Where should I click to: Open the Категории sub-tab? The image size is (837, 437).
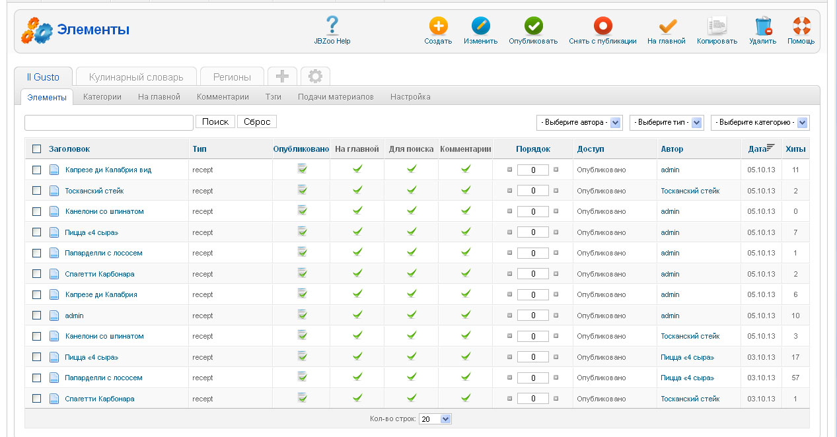pyautogui.click(x=102, y=97)
